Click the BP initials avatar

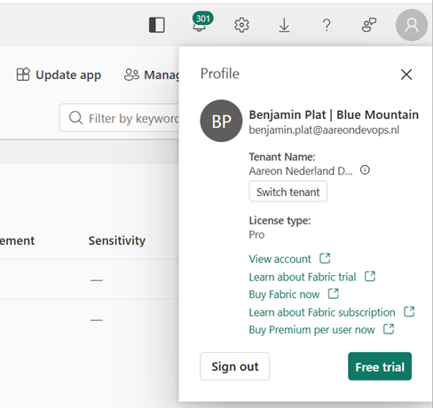click(x=221, y=121)
